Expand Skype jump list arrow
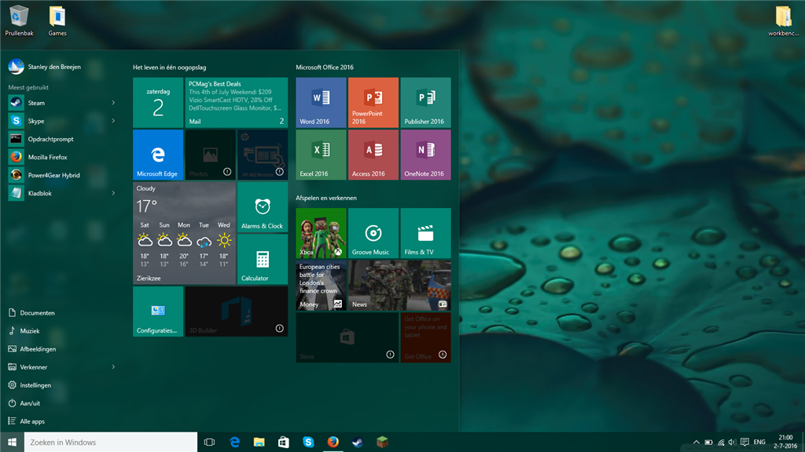Image resolution: width=805 pixels, height=452 pixels. pos(113,121)
